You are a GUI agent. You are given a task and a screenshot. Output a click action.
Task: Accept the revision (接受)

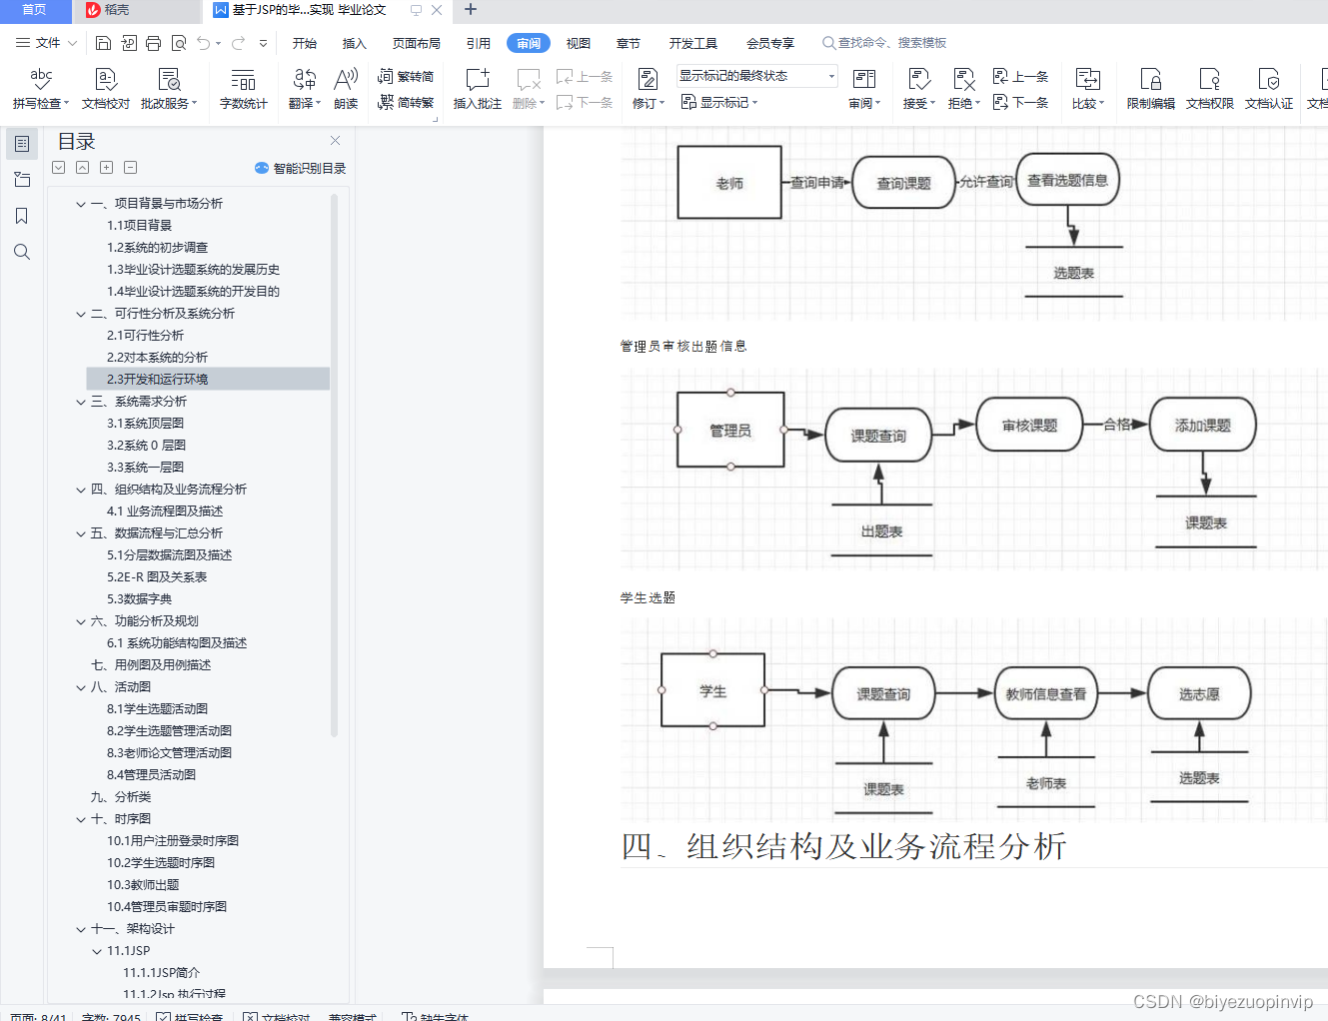(x=918, y=88)
